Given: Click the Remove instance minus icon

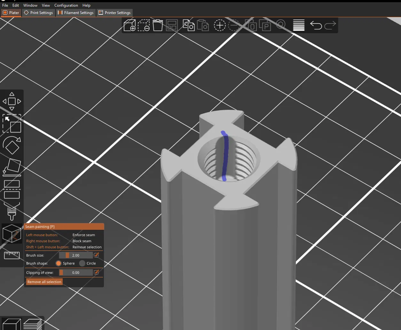Looking at the screenshot, I should pos(234,25).
